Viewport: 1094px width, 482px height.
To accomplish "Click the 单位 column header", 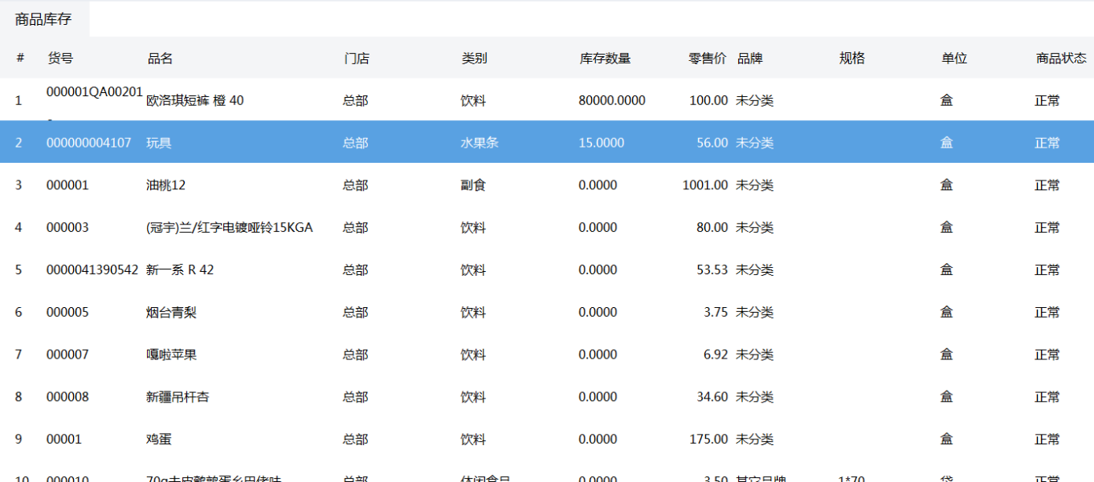I will coord(952,57).
